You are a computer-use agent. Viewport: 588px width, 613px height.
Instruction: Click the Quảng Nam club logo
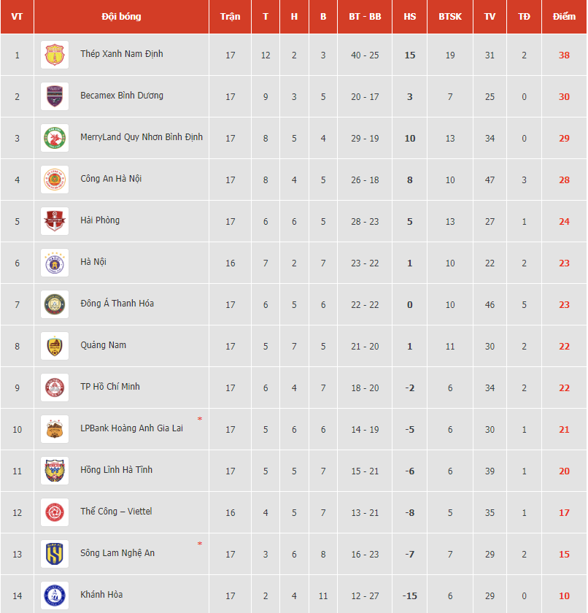55,346
